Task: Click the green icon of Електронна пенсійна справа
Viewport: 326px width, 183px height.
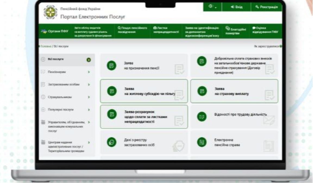Action: [202, 142]
